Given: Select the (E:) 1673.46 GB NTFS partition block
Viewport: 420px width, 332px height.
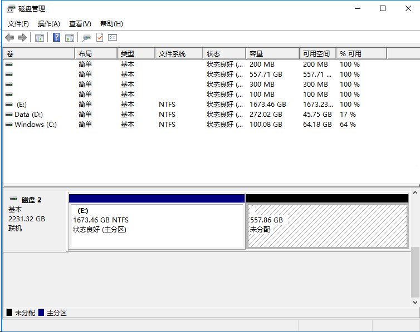Looking at the screenshot, I should point(157,225).
